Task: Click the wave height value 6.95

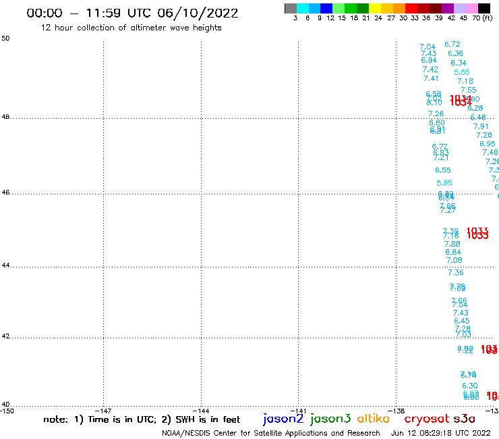Action: 488,144
